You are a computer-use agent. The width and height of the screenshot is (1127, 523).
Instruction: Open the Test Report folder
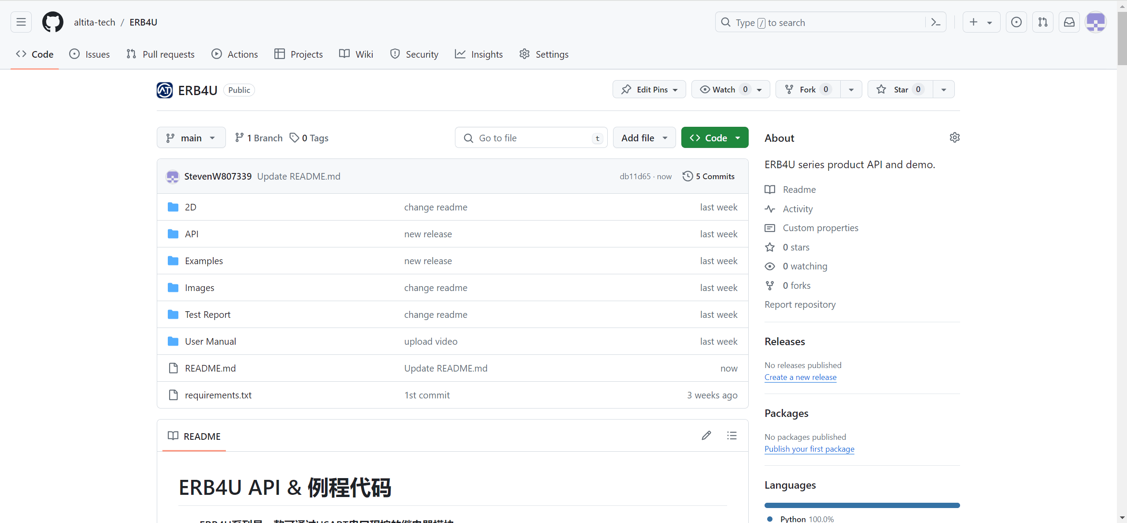[207, 314]
